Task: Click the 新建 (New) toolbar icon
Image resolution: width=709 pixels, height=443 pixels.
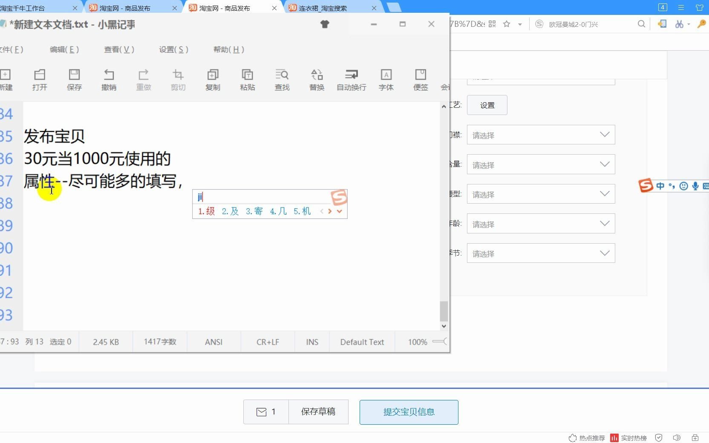Action: click(6, 80)
